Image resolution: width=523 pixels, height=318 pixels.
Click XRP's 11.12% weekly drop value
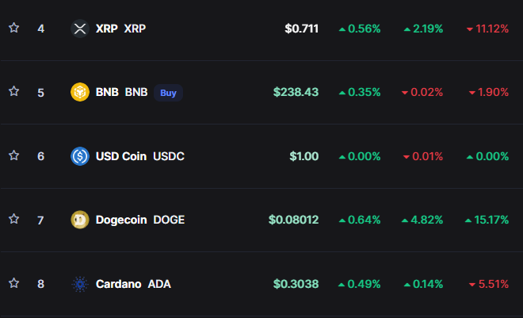(487, 29)
